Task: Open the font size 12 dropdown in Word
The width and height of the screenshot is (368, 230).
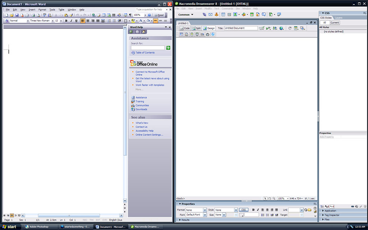Action: point(61,21)
